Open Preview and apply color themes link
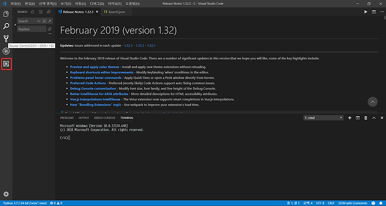Screen dimensions: 386x206 click(94, 67)
